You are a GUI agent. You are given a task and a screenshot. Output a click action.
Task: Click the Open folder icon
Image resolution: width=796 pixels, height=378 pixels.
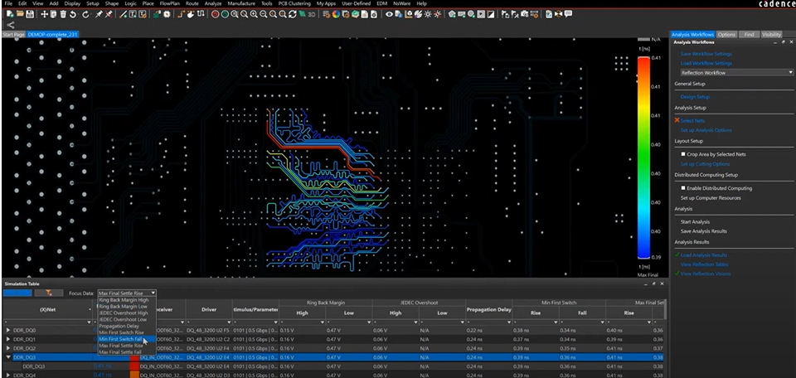click(x=20, y=14)
